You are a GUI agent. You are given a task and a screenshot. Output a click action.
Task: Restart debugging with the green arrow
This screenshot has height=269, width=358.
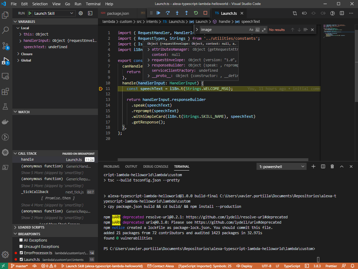(x=196, y=13)
